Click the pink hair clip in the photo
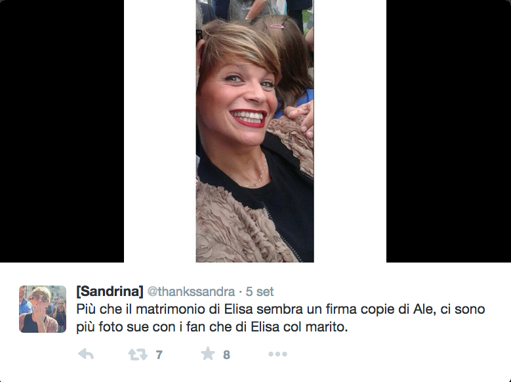The image size is (511, 382). [x=277, y=26]
